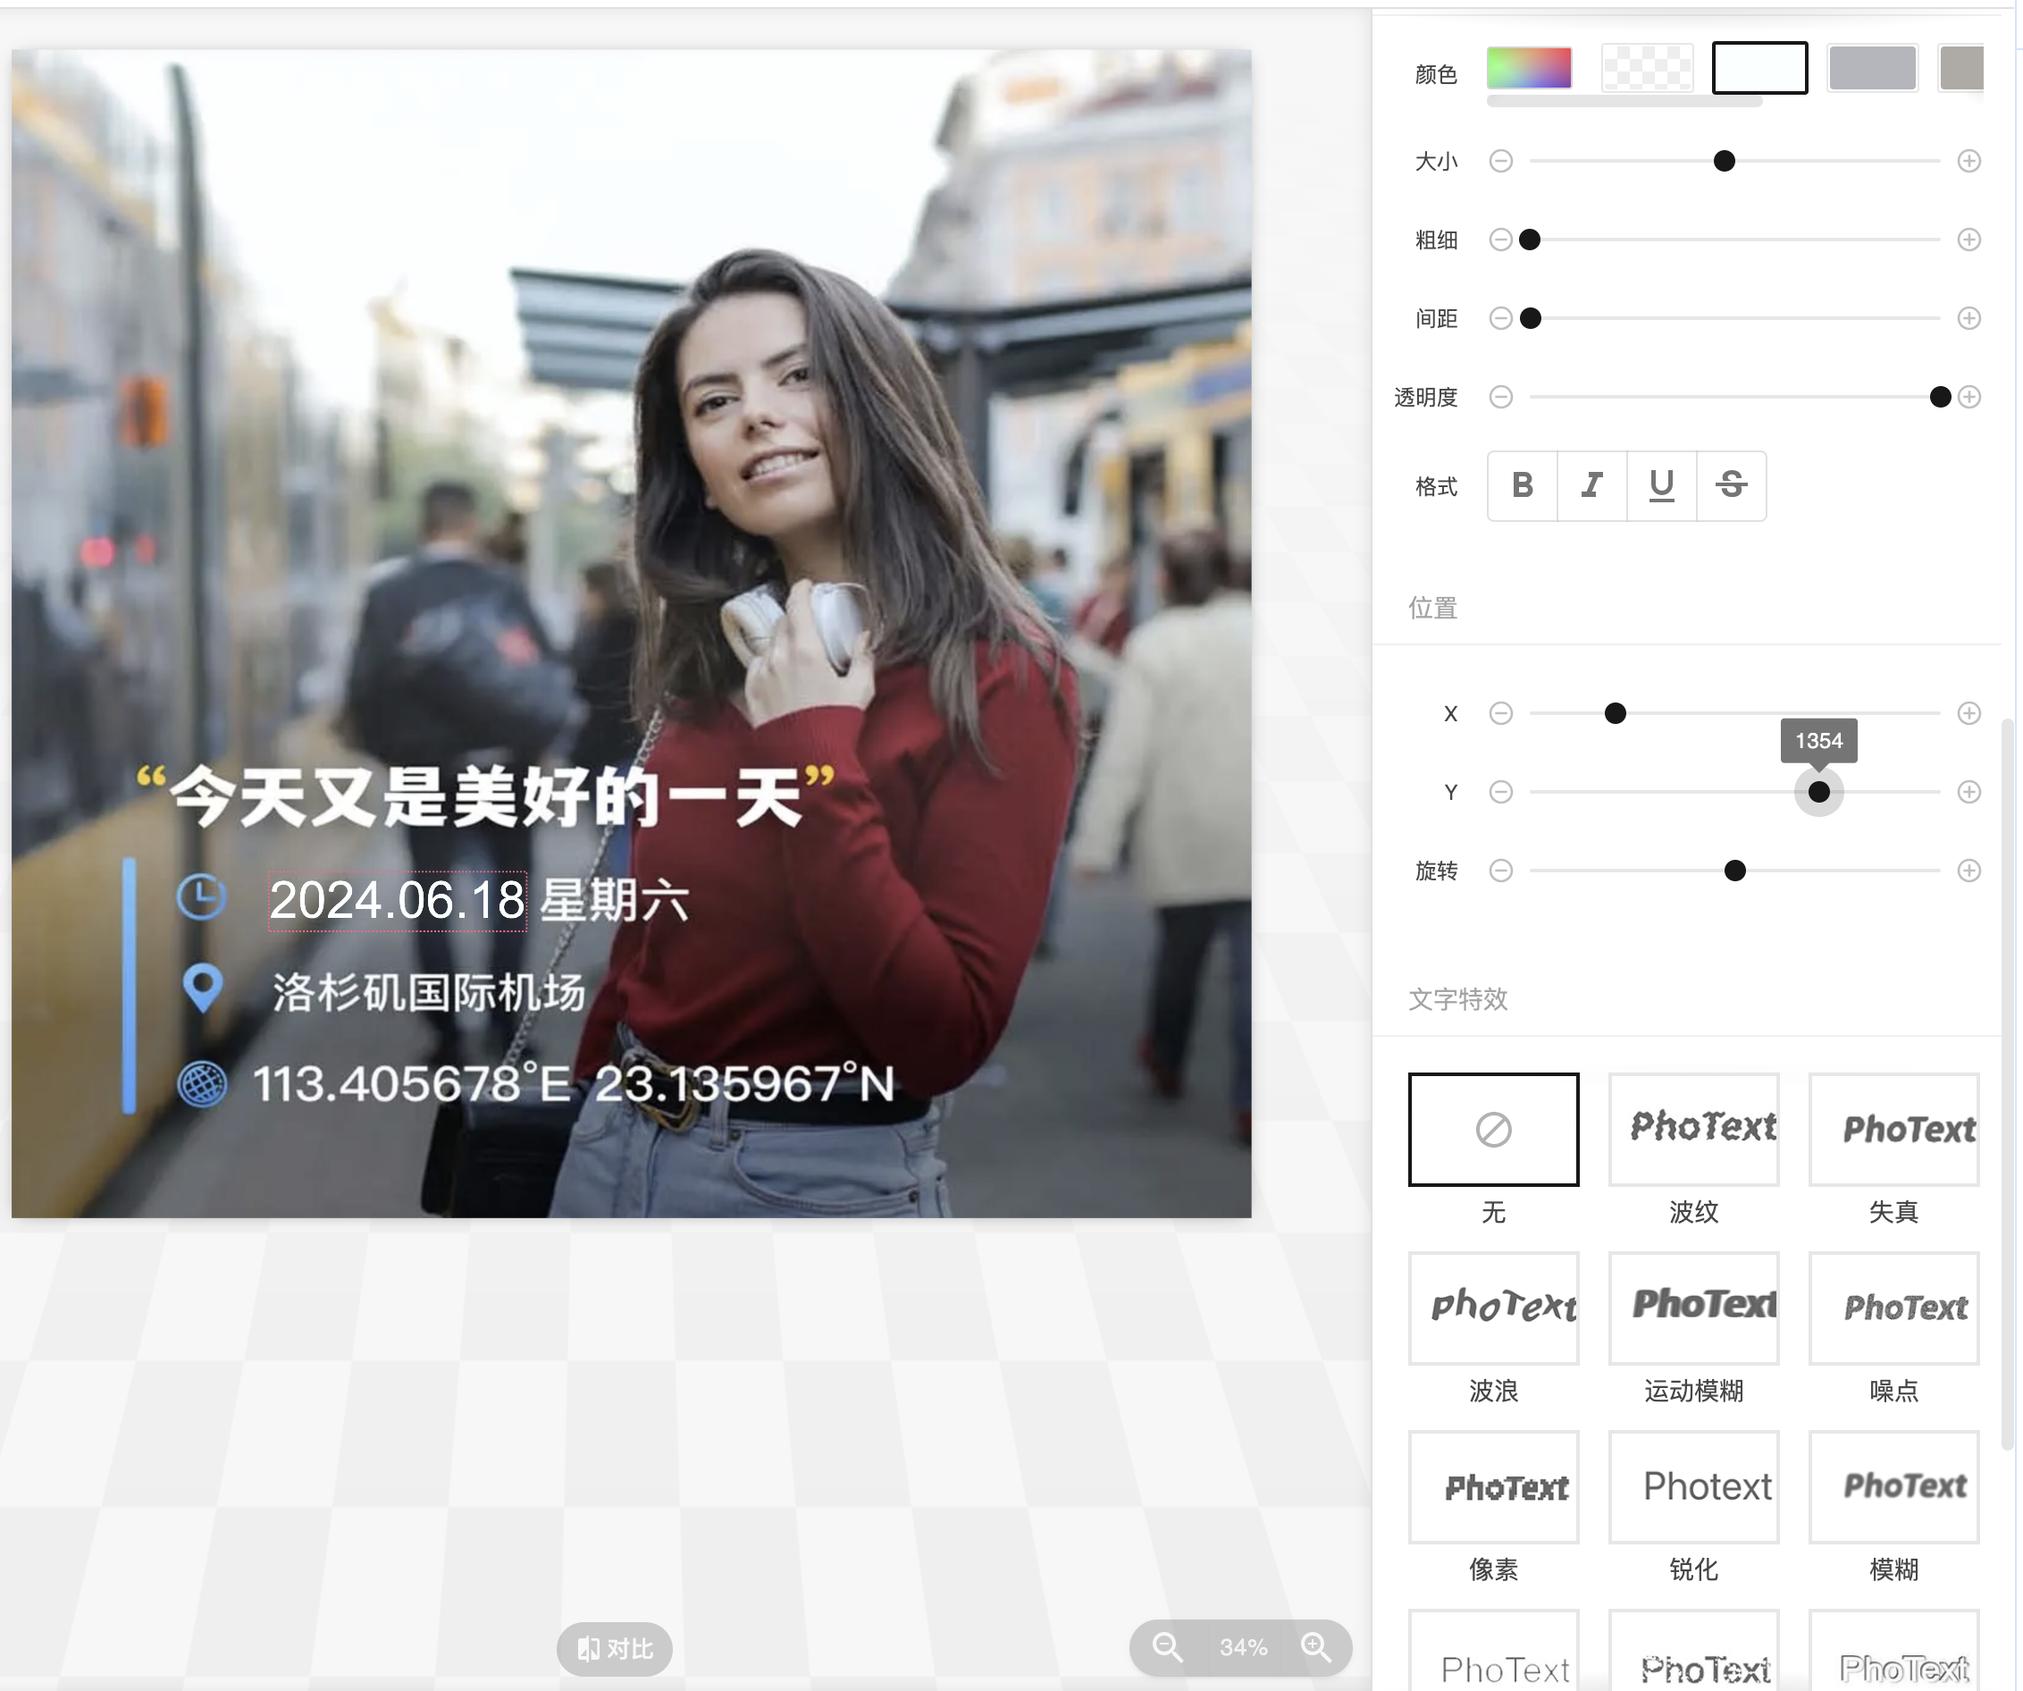Screen dimensions: 2023x1691
Task: Apply the 波浪 wave text effect
Action: click(x=1493, y=1309)
